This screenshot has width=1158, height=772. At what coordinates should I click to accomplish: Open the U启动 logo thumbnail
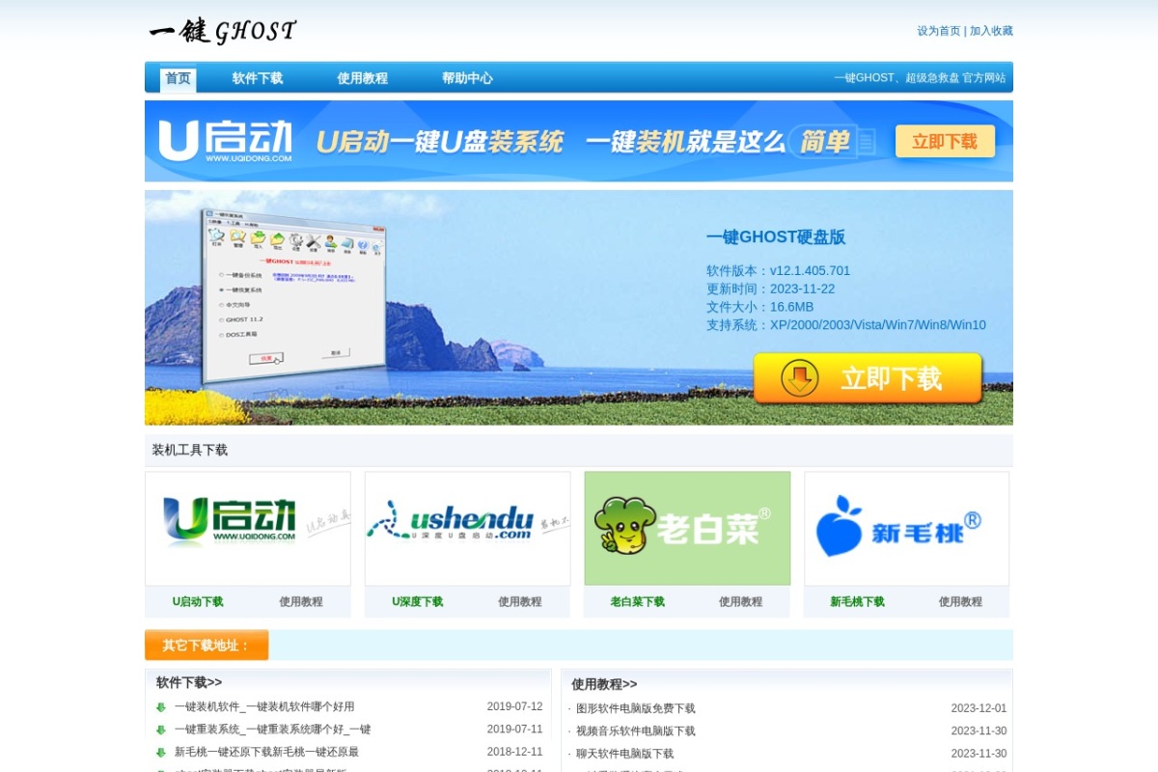pyautogui.click(x=248, y=528)
